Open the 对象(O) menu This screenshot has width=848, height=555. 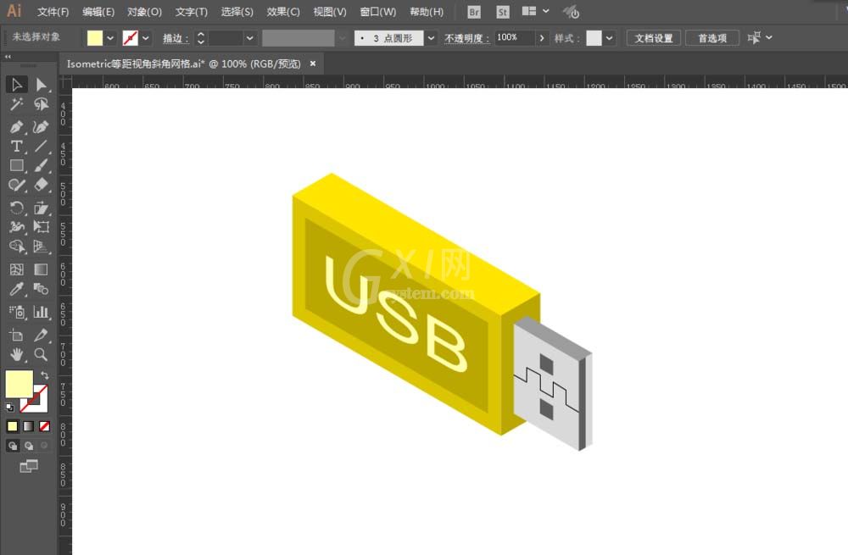pos(144,12)
